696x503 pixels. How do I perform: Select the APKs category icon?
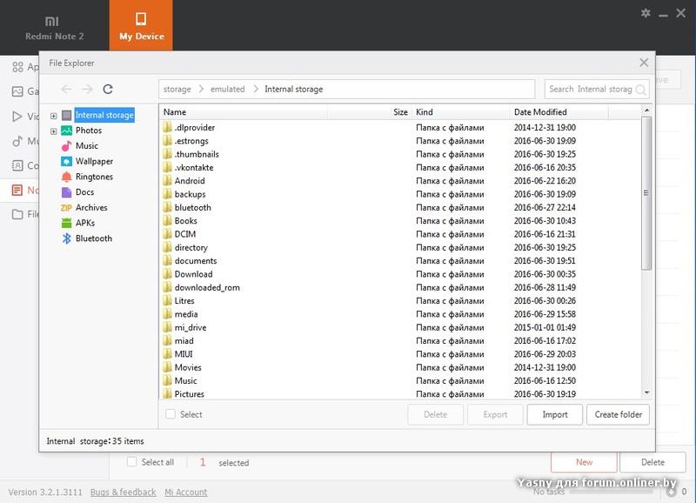pyautogui.click(x=66, y=223)
